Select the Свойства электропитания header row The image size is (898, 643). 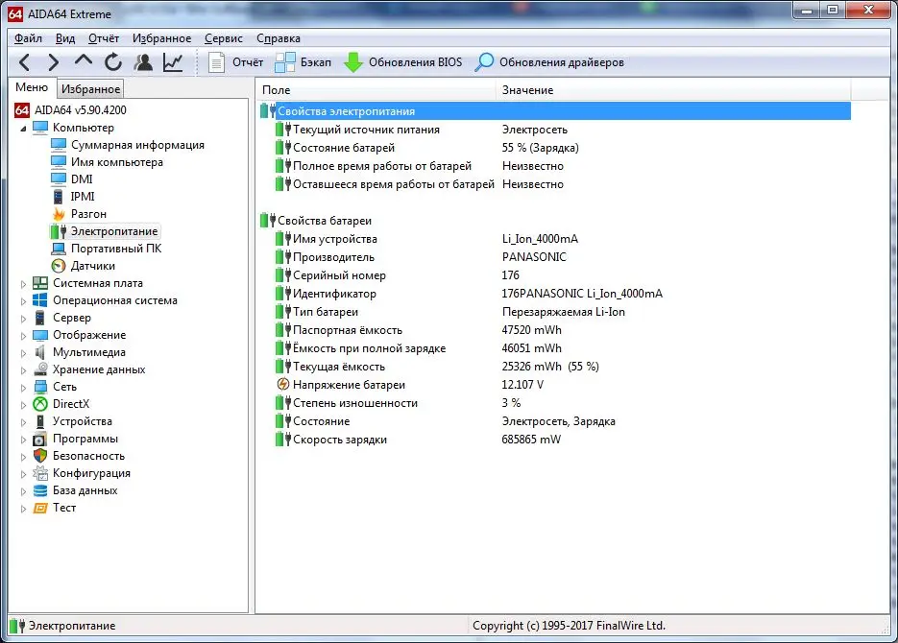tap(554, 111)
